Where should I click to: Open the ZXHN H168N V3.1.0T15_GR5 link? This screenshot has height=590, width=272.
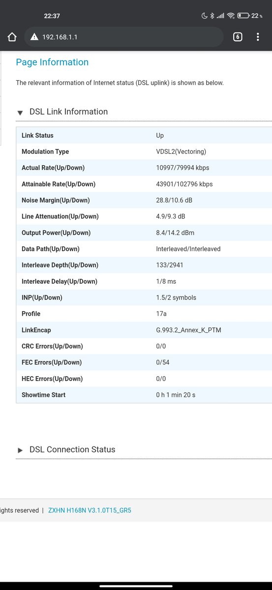[90, 510]
